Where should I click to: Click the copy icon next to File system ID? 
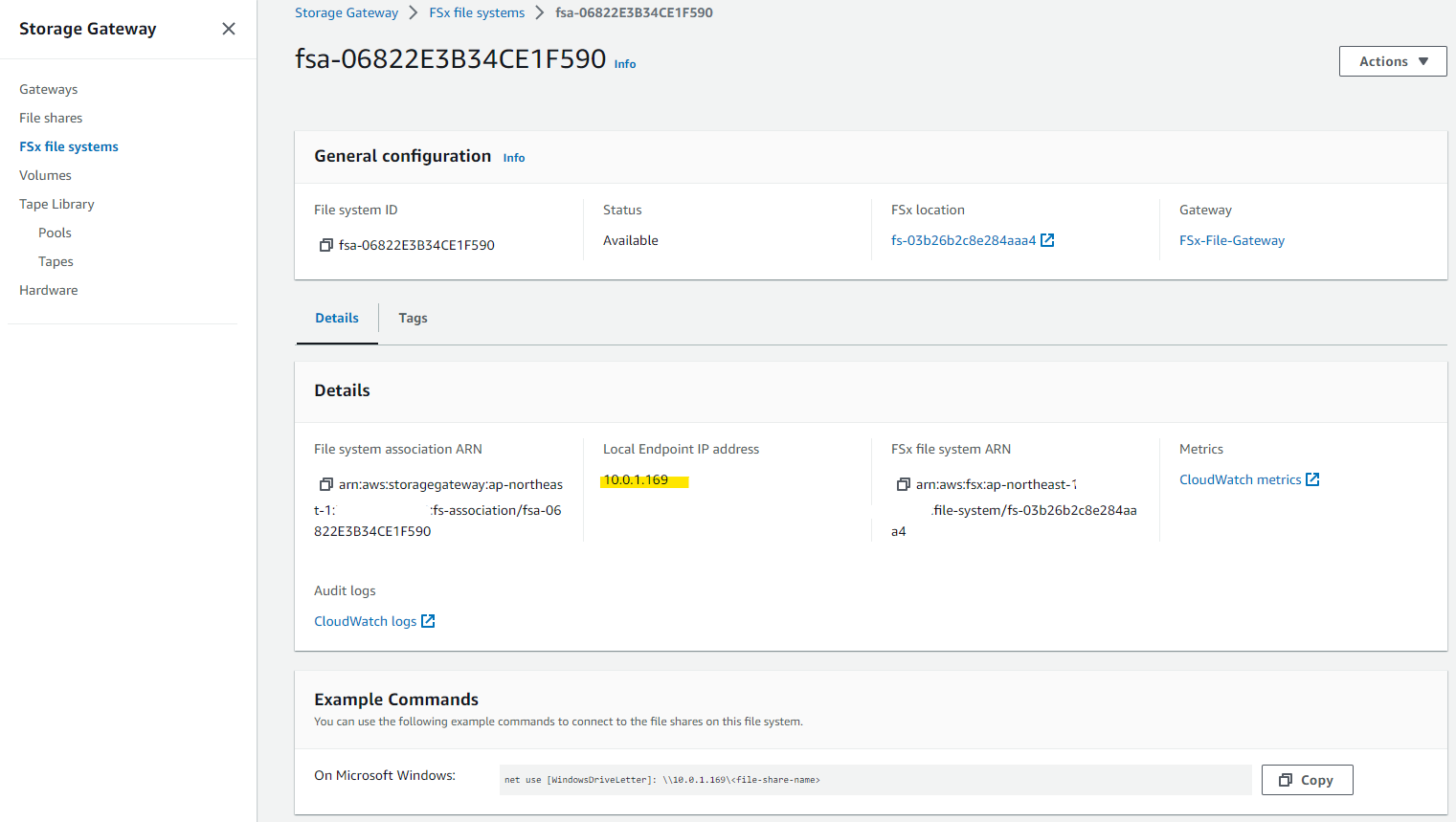(325, 244)
